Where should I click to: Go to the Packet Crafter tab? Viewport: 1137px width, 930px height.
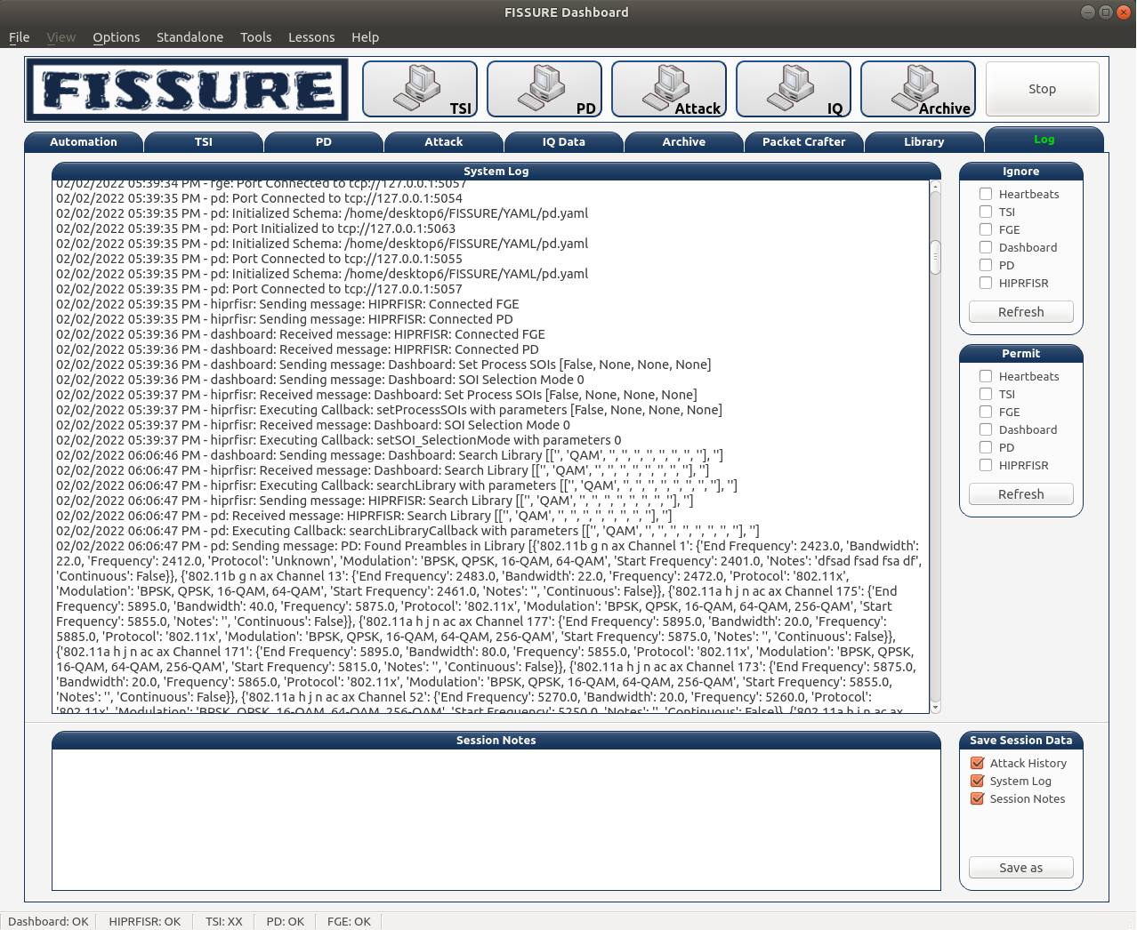pos(804,142)
